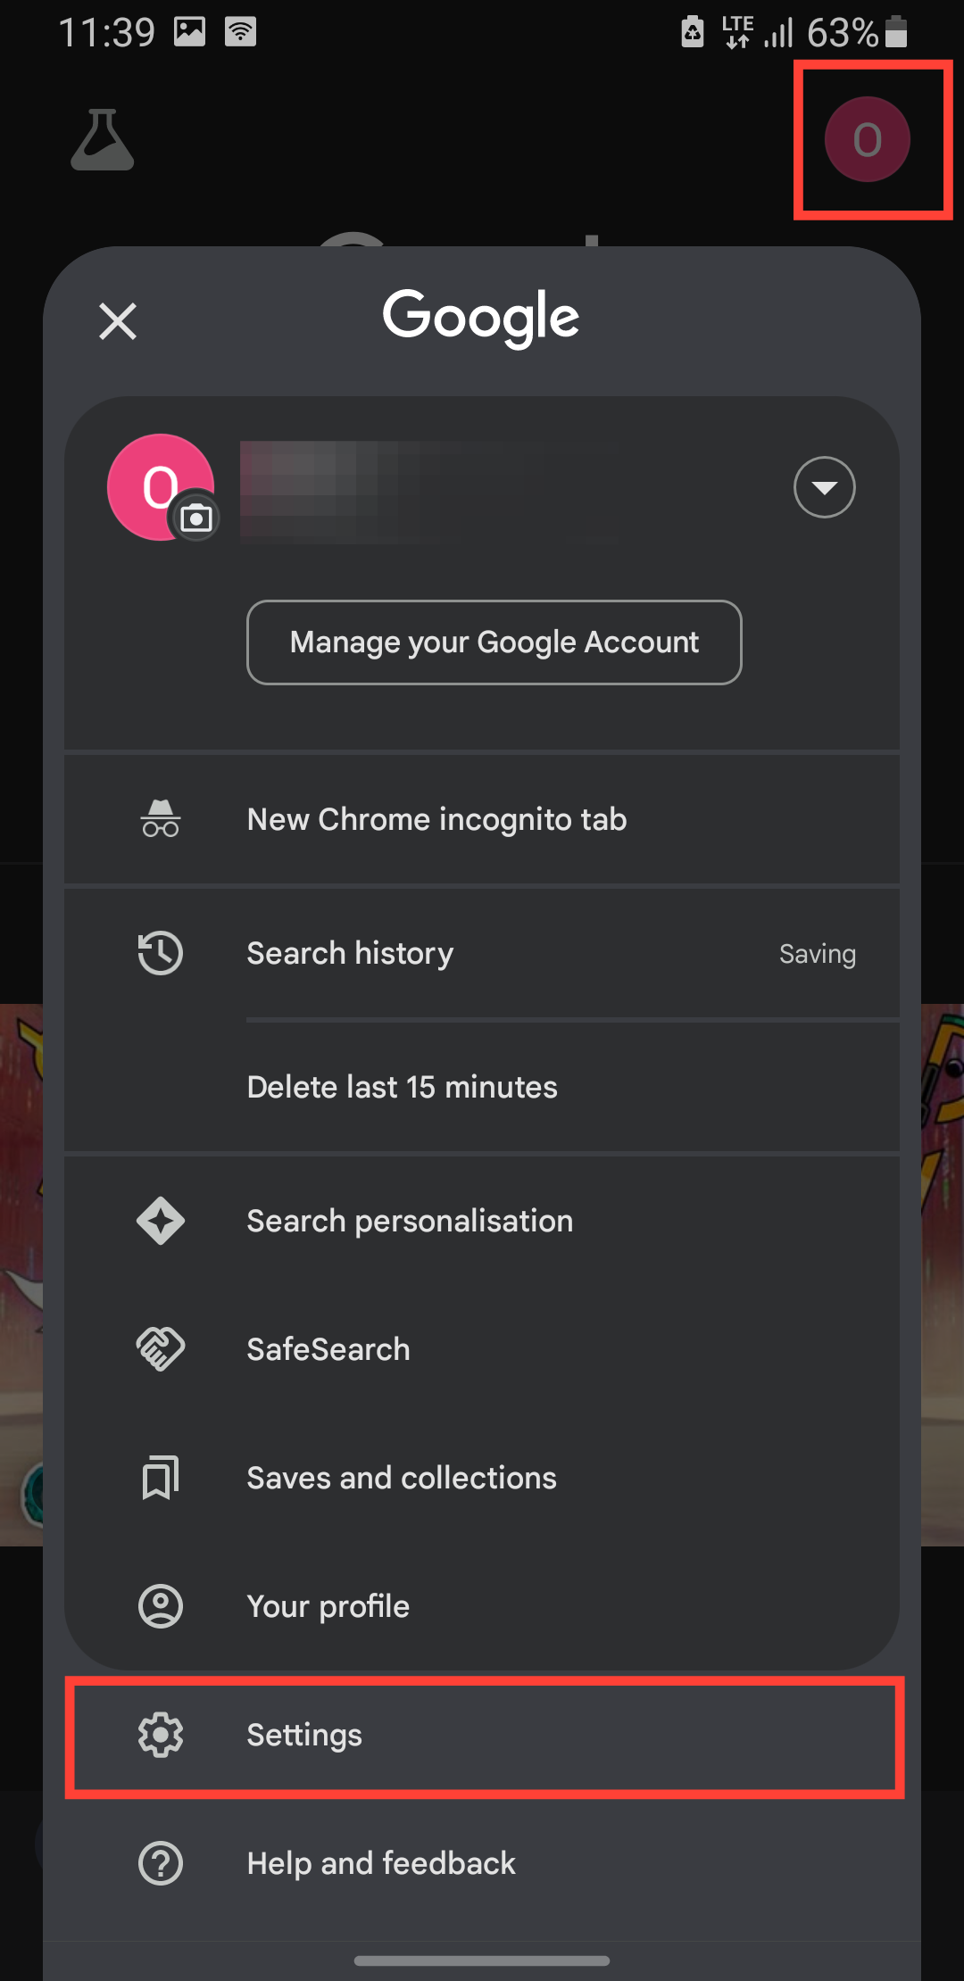Close the Google account menu

coord(118,321)
